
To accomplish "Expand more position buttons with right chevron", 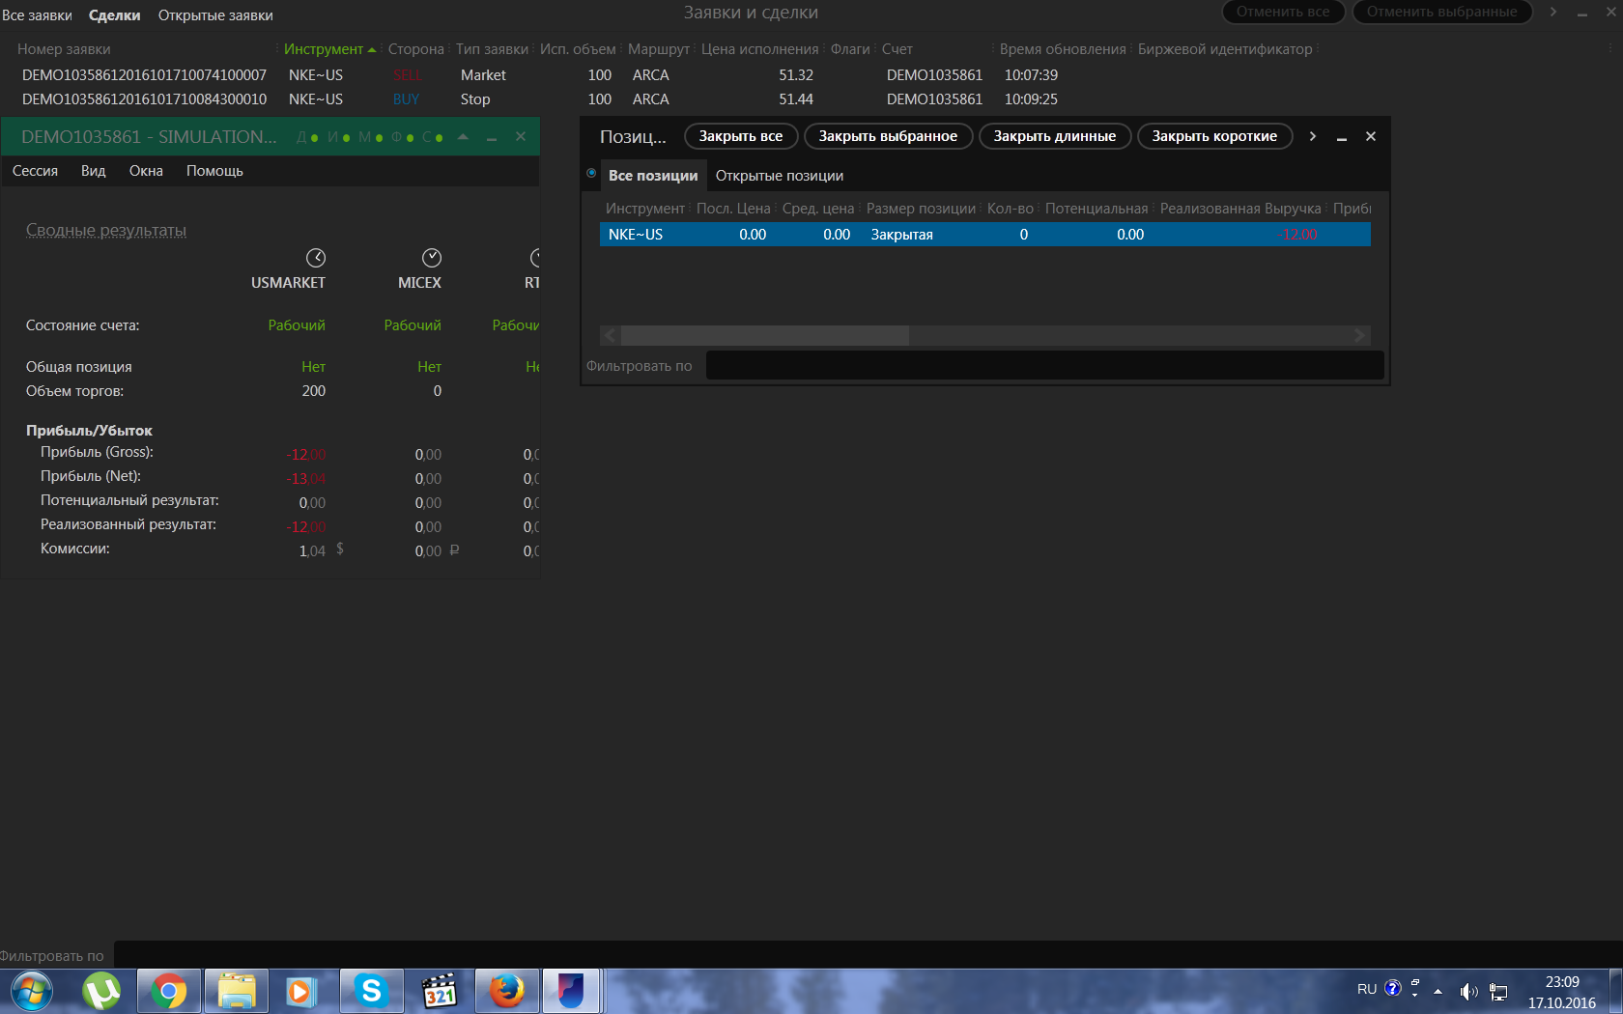I will click(1312, 136).
